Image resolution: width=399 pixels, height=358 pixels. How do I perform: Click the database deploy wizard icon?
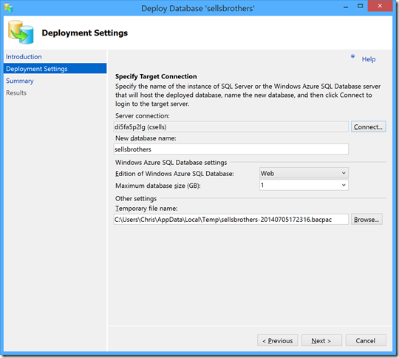tap(21, 33)
